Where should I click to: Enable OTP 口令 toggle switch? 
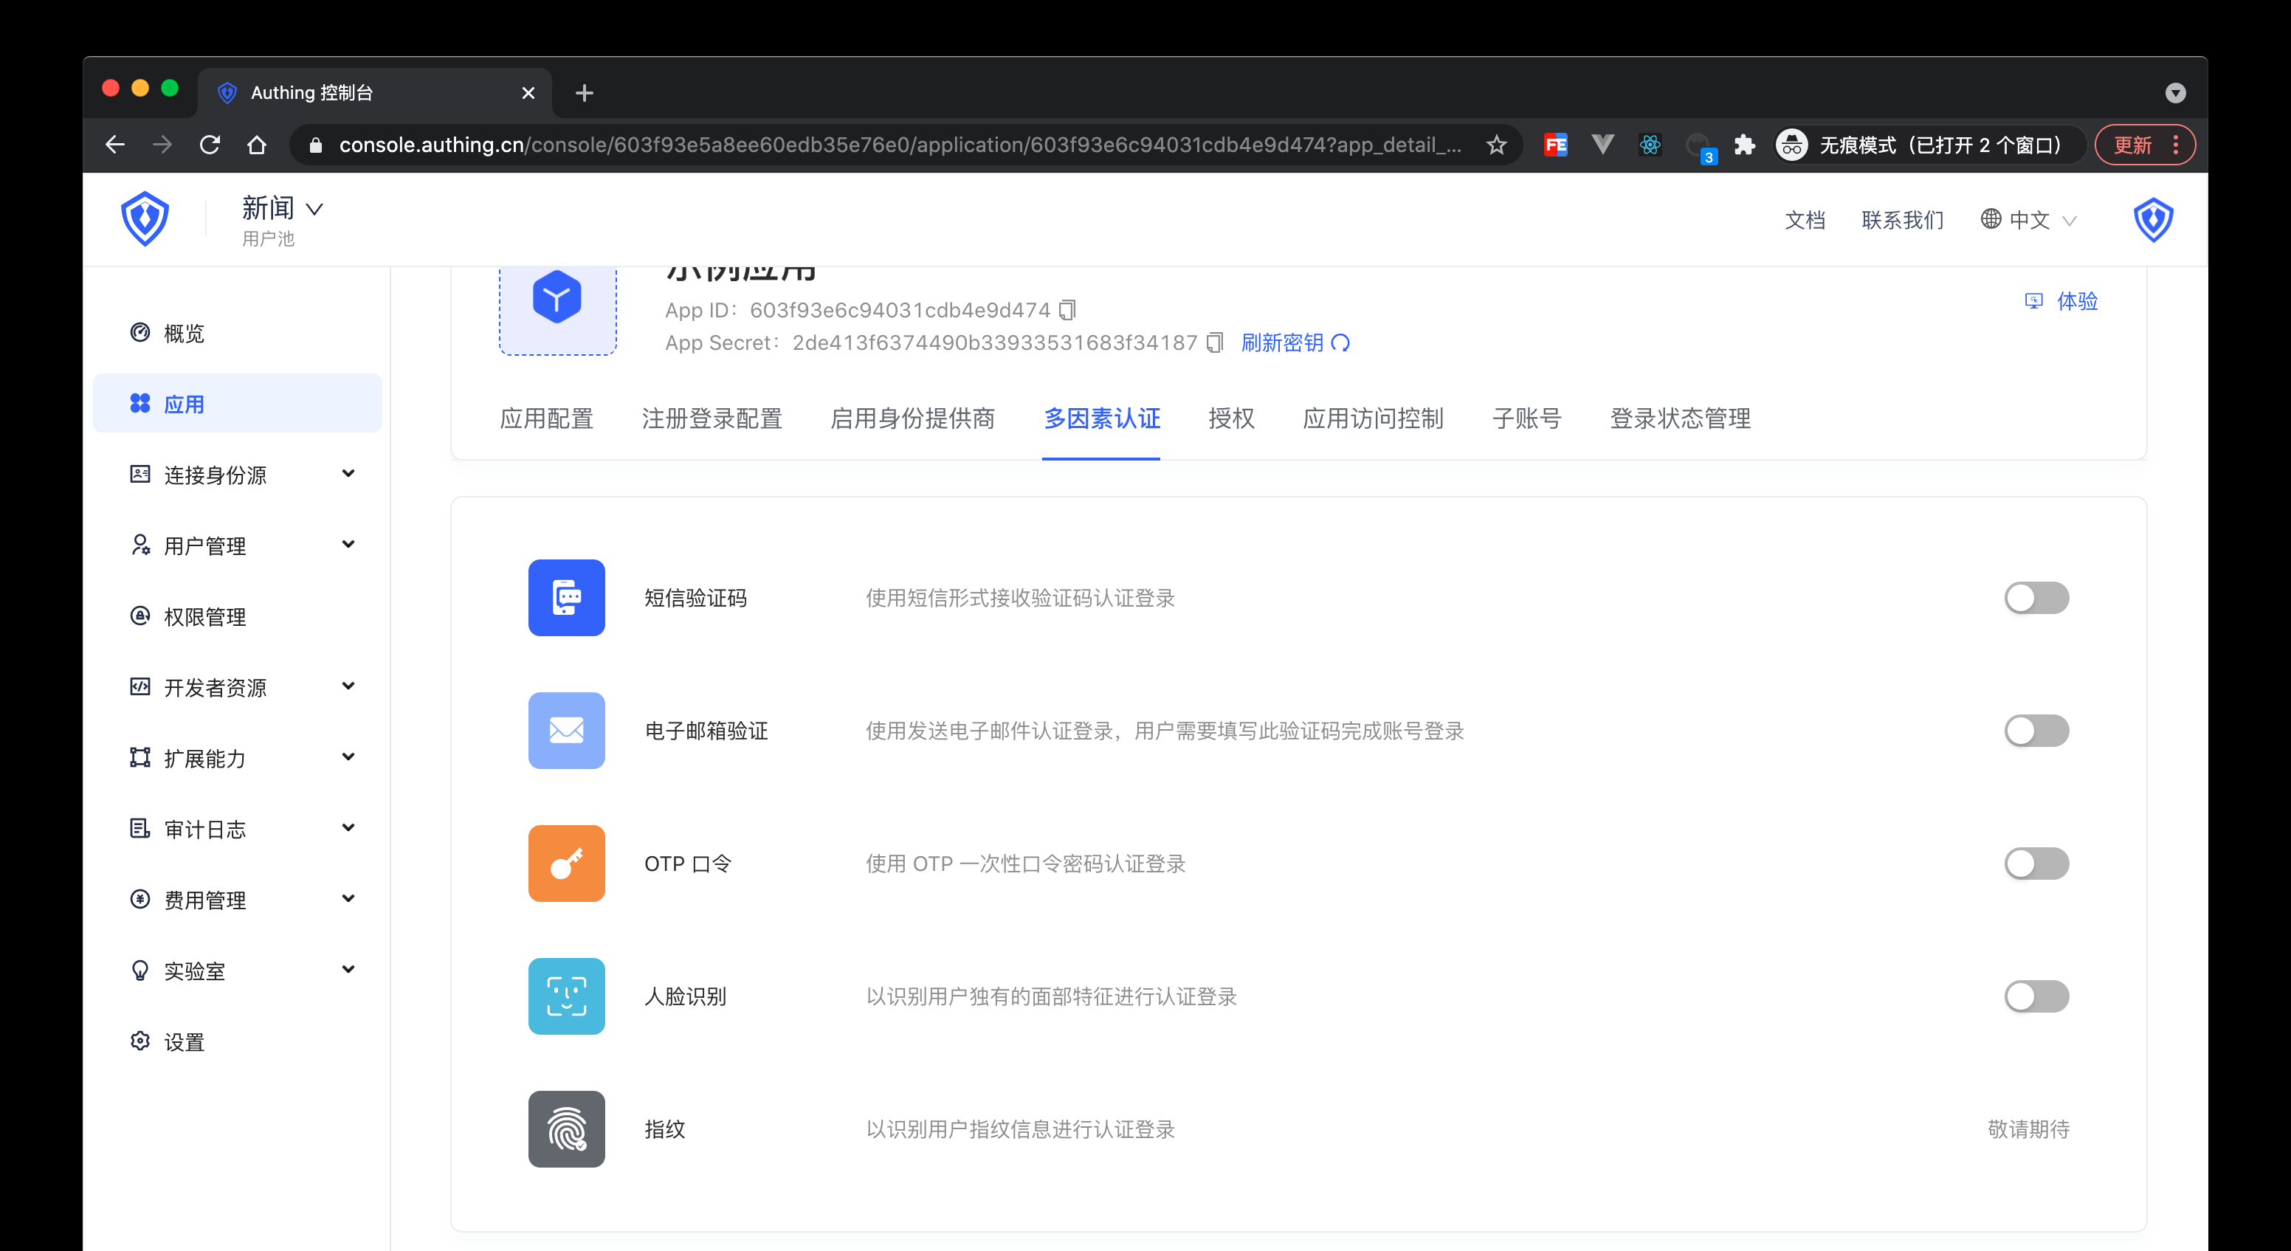click(2036, 864)
